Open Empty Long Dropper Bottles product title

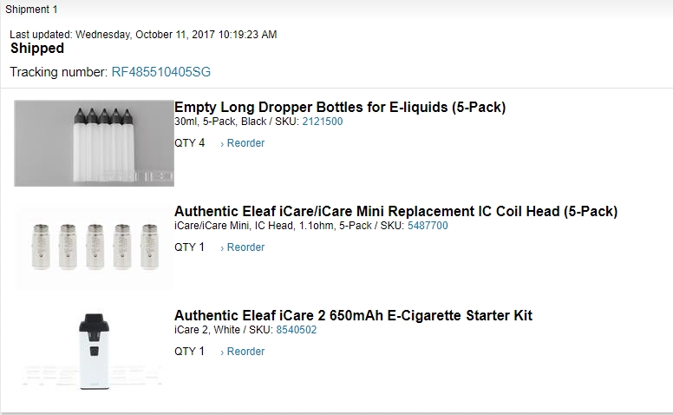pyautogui.click(x=339, y=108)
